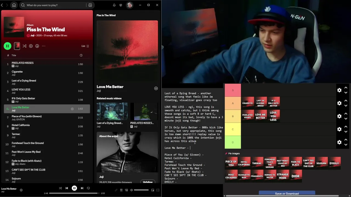This screenshot has height=197, width=351.
Task: Toggle album shuffle next to the cover button
Action: point(24,46)
